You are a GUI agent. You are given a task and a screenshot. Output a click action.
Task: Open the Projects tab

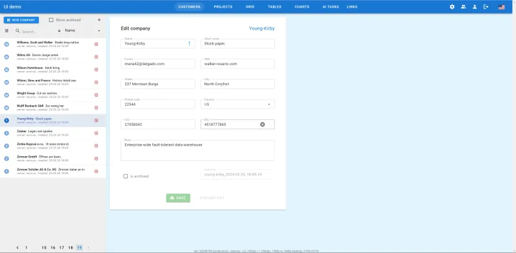point(223,7)
